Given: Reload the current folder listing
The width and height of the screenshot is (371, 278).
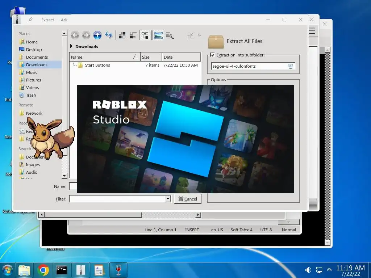Looking at the screenshot, I should click(109, 35).
